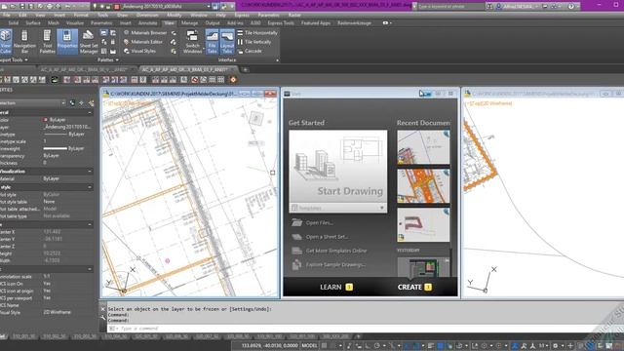Image resolution: width=624 pixels, height=351 pixels.
Task: Open the Visual Styles manager
Action: coord(140,51)
